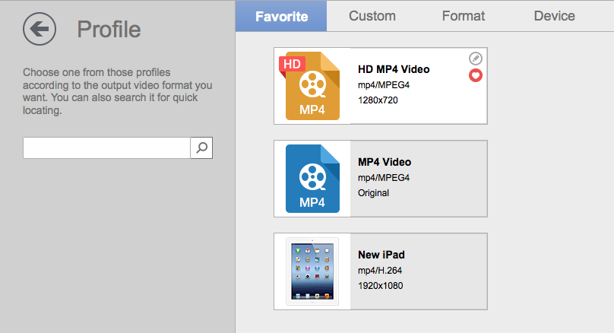The height and width of the screenshot is (333, 614).
Task: Switch to the Format tab
Action: tap(464, 16)
